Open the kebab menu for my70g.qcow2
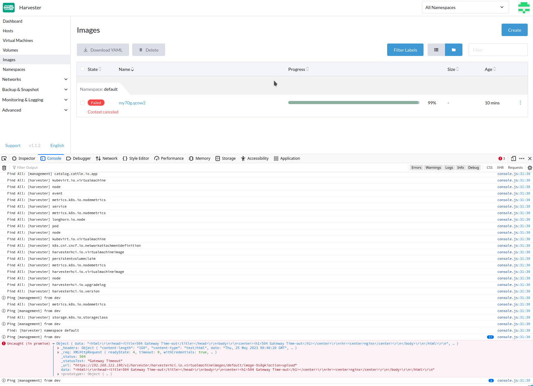The image size is (533, 386). (520, 103)
